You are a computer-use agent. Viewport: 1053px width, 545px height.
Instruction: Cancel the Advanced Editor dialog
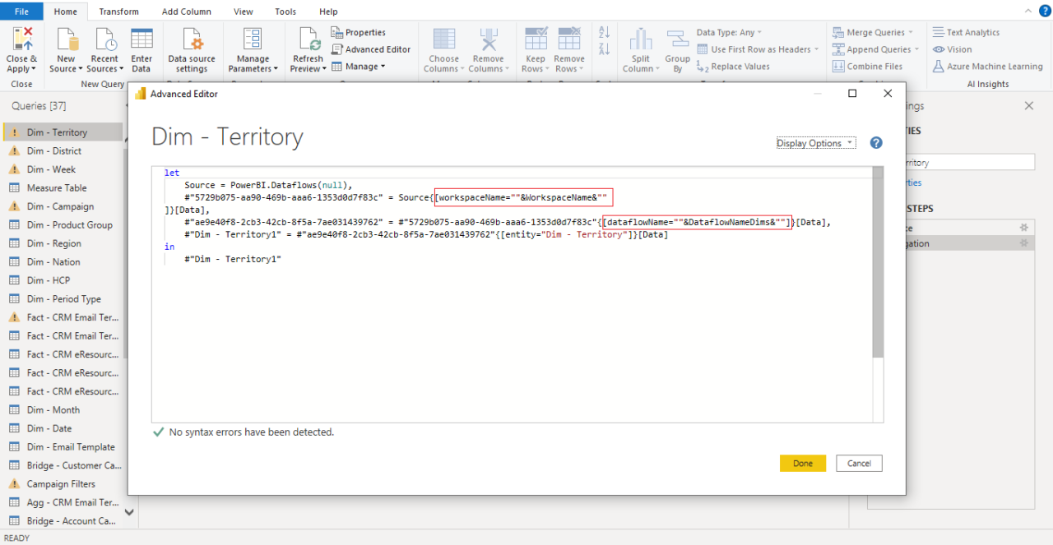(859, 464)
